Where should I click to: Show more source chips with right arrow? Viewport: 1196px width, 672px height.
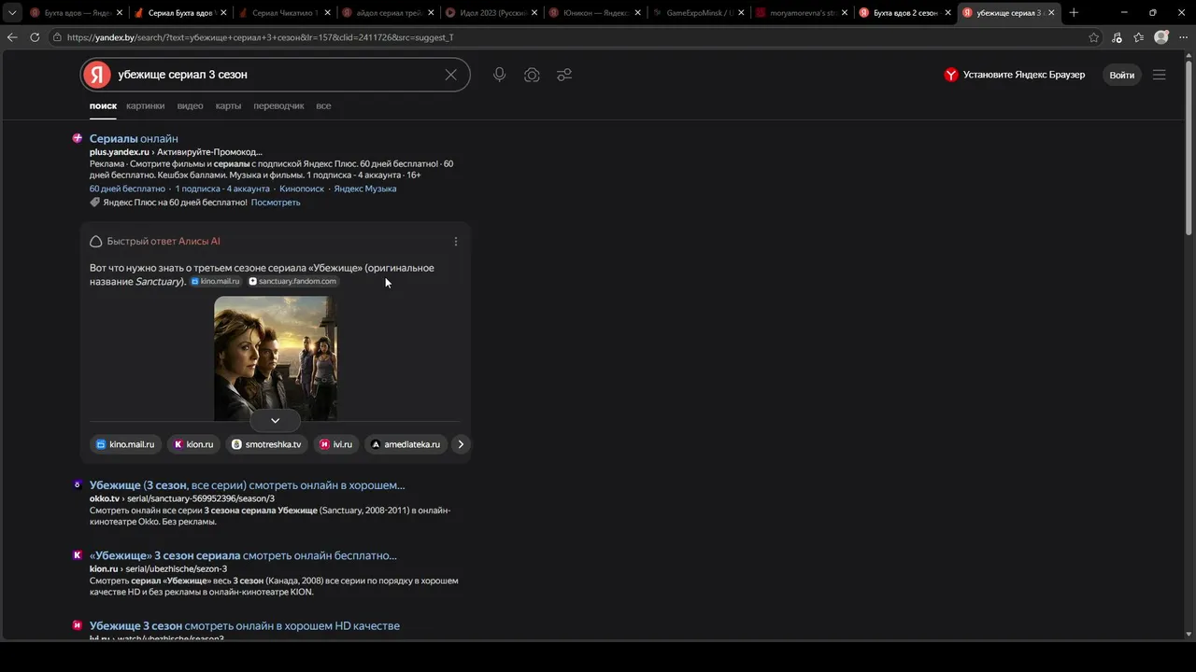click(x=460, y=444)
